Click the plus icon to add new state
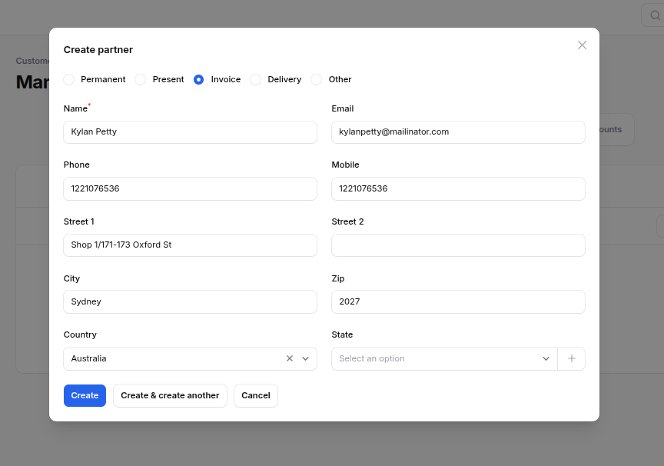664x466 pixels. pos(572,358)
